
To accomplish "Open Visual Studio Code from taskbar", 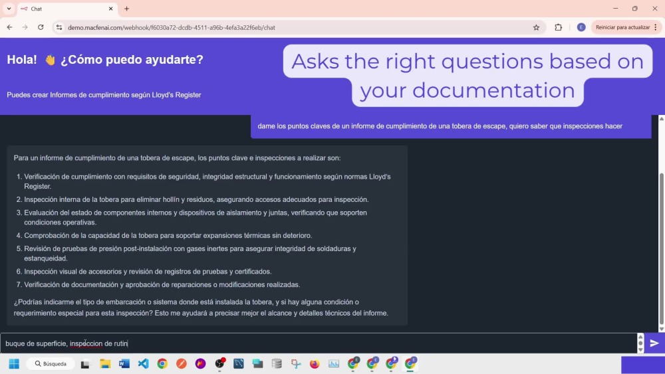I will tap(144, 364).
